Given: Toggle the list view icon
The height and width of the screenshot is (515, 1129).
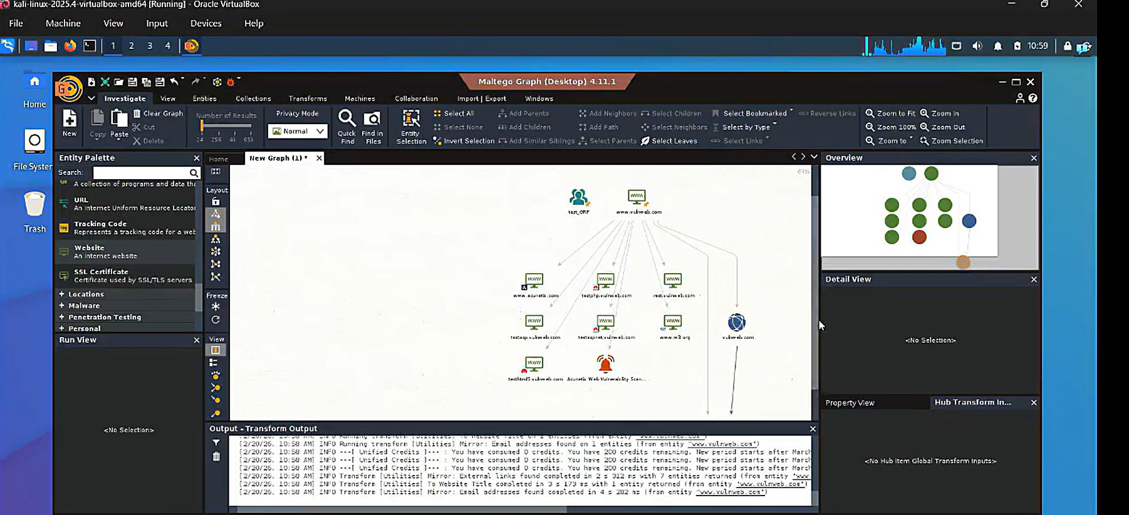Looking at the screenshot, I should click(214, 363).
